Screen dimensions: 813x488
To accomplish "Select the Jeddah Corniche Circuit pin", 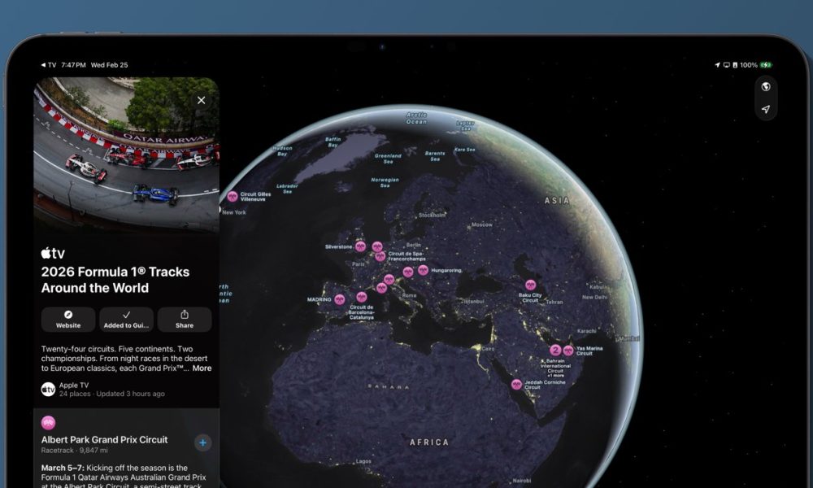I will coord(516,384).
